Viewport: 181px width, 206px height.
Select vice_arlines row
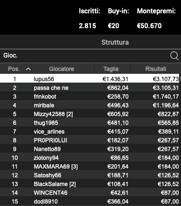(x=90, y=132)
